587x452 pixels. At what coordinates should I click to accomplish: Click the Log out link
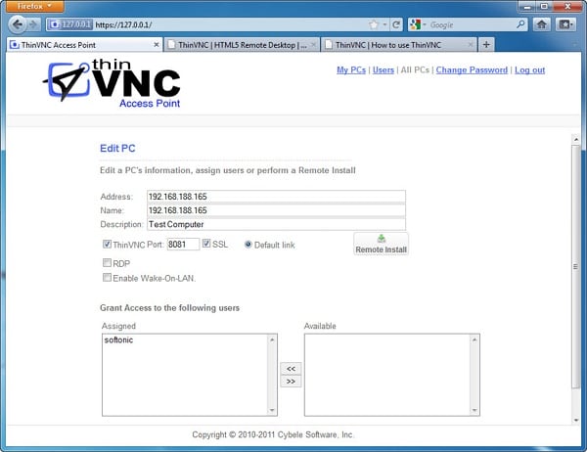(x=529, y=70)
